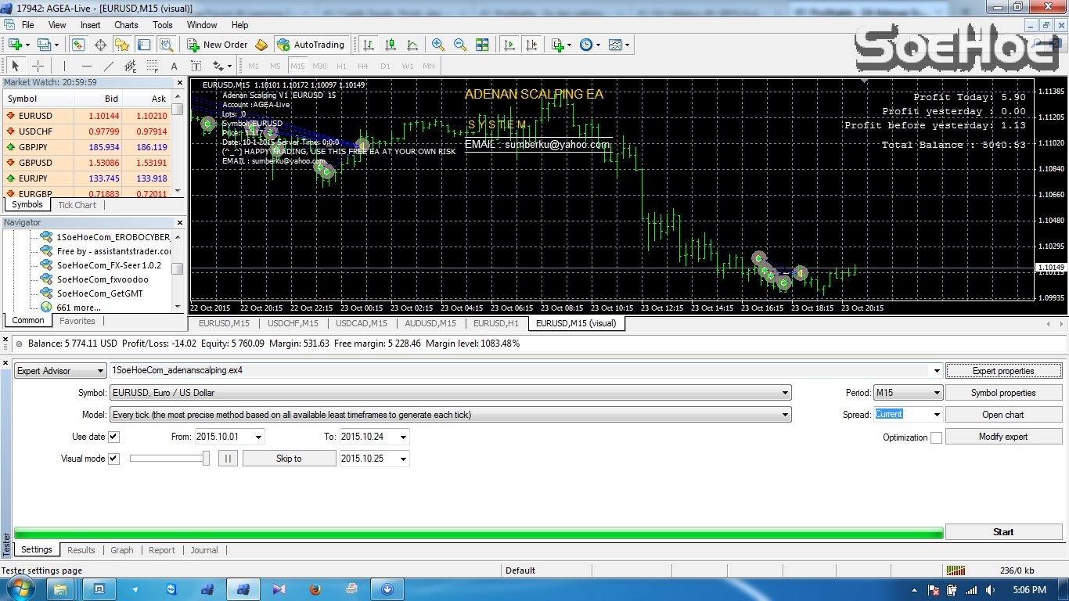This screenshot has width=1069, height=601.
Task: Uncheck the Use date checkbox
Action: click(113, 437)
